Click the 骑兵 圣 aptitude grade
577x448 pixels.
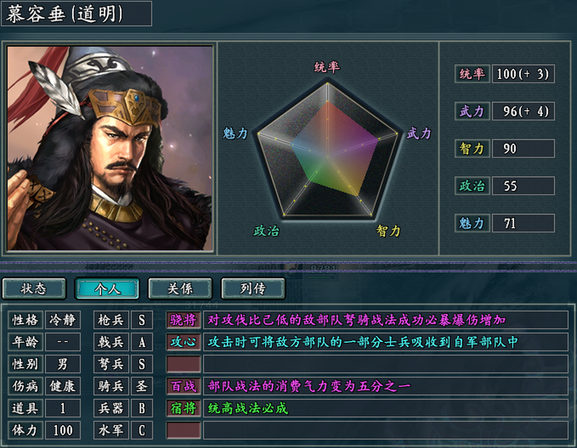tap(142, 386)
